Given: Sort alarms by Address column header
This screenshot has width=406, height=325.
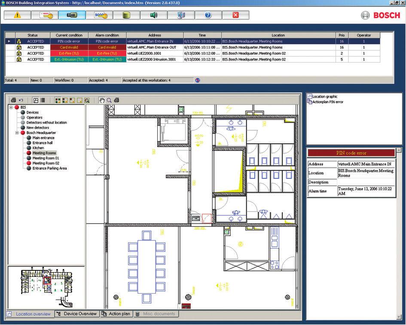Looking at the screenshot, I should click(x=155, y=35).
